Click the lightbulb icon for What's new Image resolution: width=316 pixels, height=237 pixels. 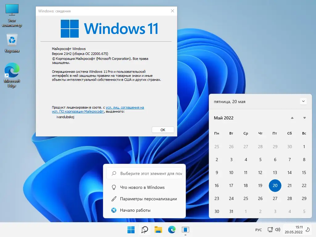pyautogui.click(x=114, y=187)
